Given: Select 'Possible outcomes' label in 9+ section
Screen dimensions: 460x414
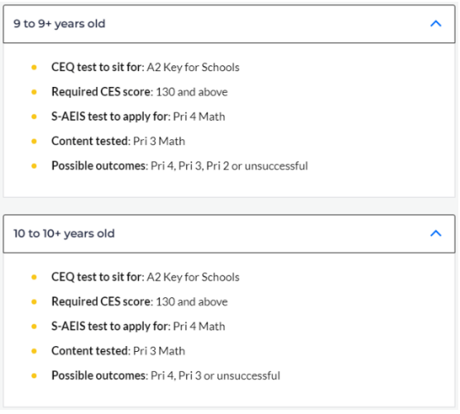Looking at the screenshot, I should pos(100,166).
